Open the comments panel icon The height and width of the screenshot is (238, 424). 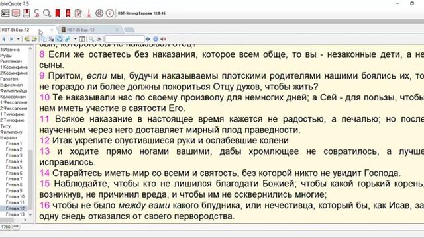click(x=16, y=13)
